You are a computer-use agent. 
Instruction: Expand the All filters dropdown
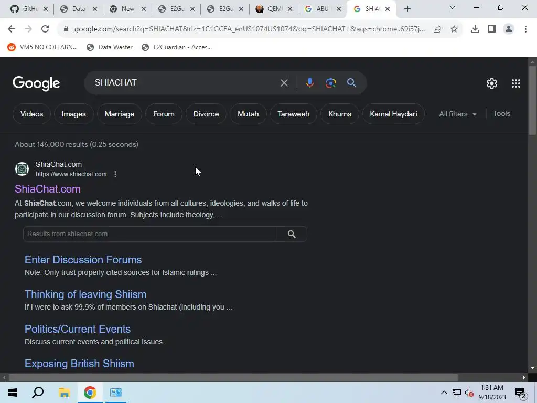(x=457, y=114)
